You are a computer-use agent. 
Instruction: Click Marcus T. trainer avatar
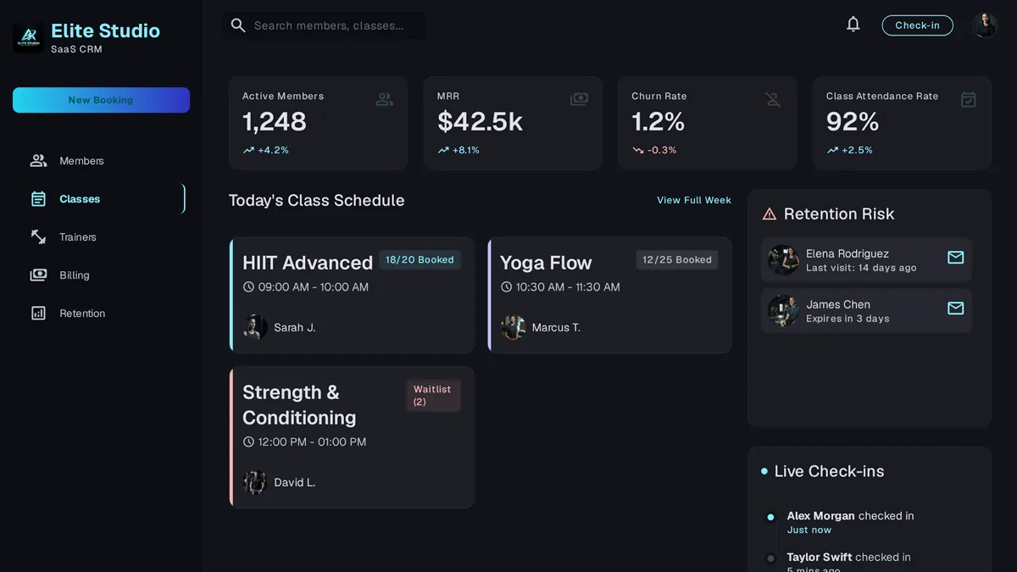513,327
